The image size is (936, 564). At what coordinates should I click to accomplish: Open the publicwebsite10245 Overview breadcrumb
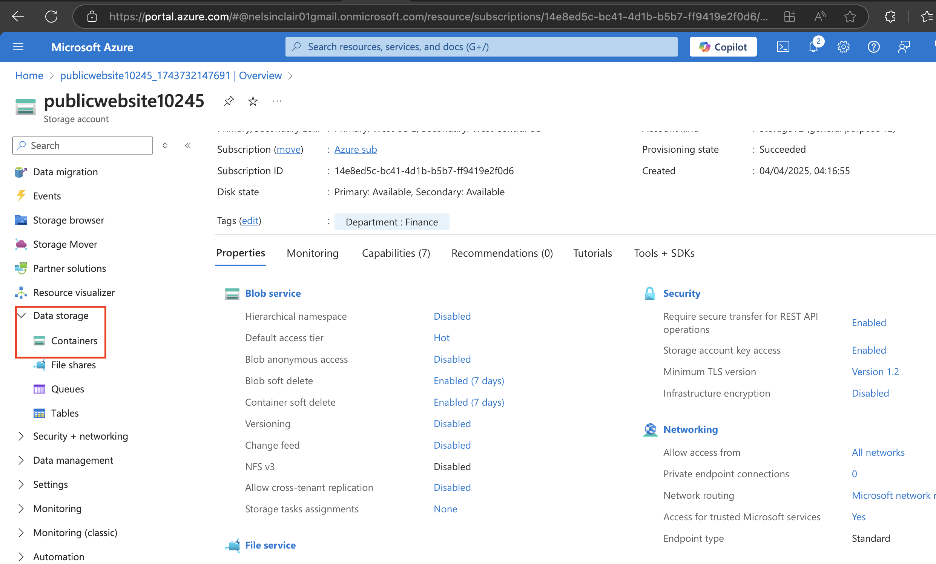pyautogui.click(x=170, y=75)
